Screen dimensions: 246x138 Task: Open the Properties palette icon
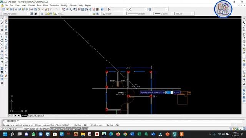[79, 9]
